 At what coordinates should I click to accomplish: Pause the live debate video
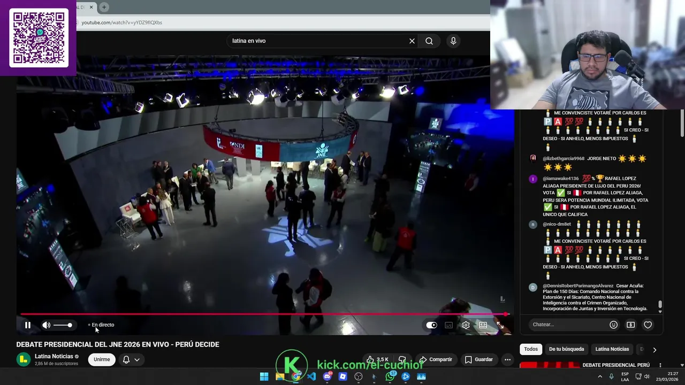(27, 325)
